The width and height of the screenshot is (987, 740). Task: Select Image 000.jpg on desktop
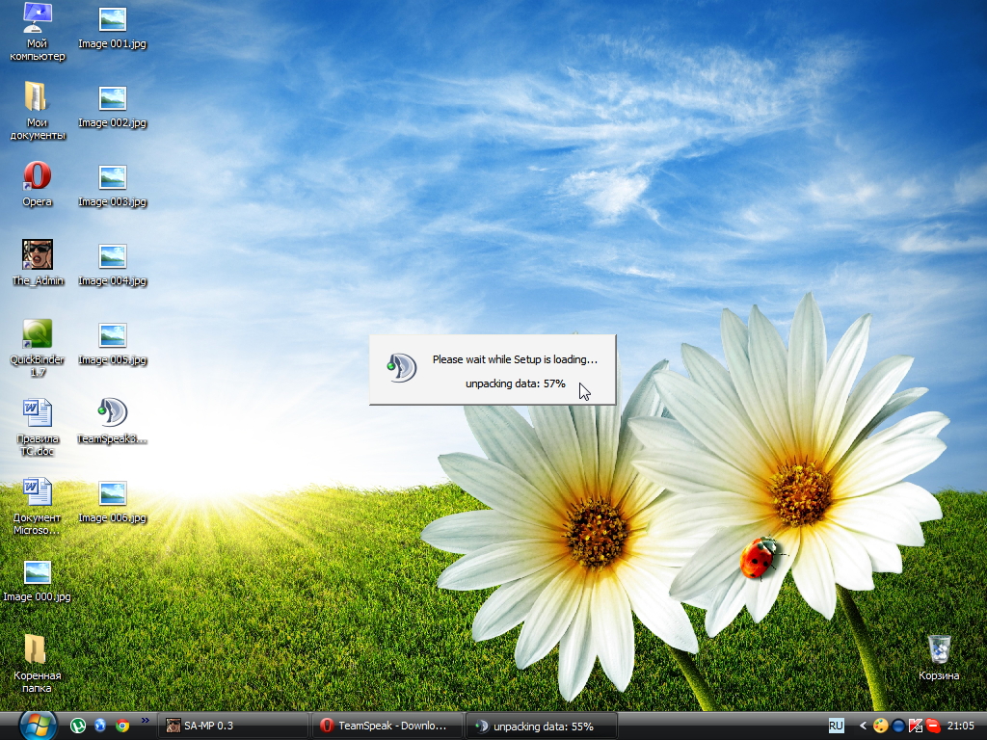coord(38,579)
